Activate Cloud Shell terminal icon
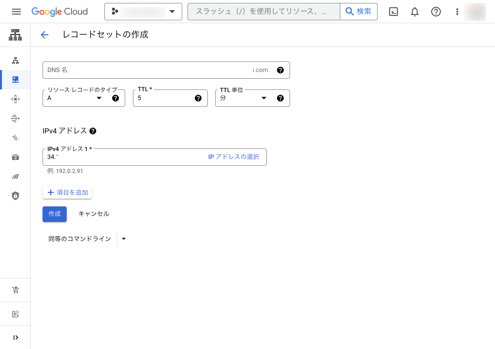Image resolution: width=495 pixels, height=349 pixels. pos(393,12)
